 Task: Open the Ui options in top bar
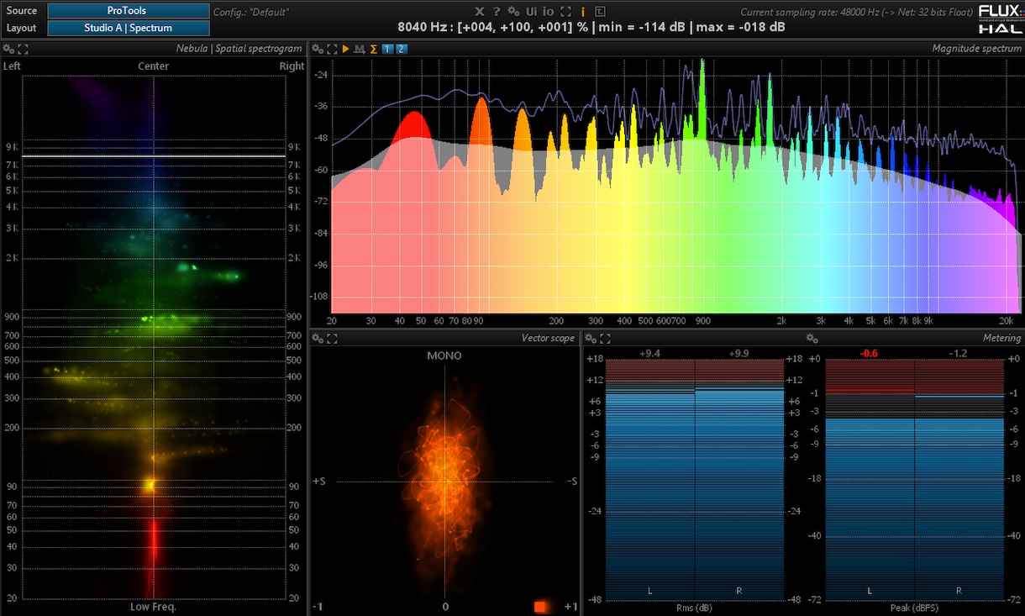(x=532, y=11)
